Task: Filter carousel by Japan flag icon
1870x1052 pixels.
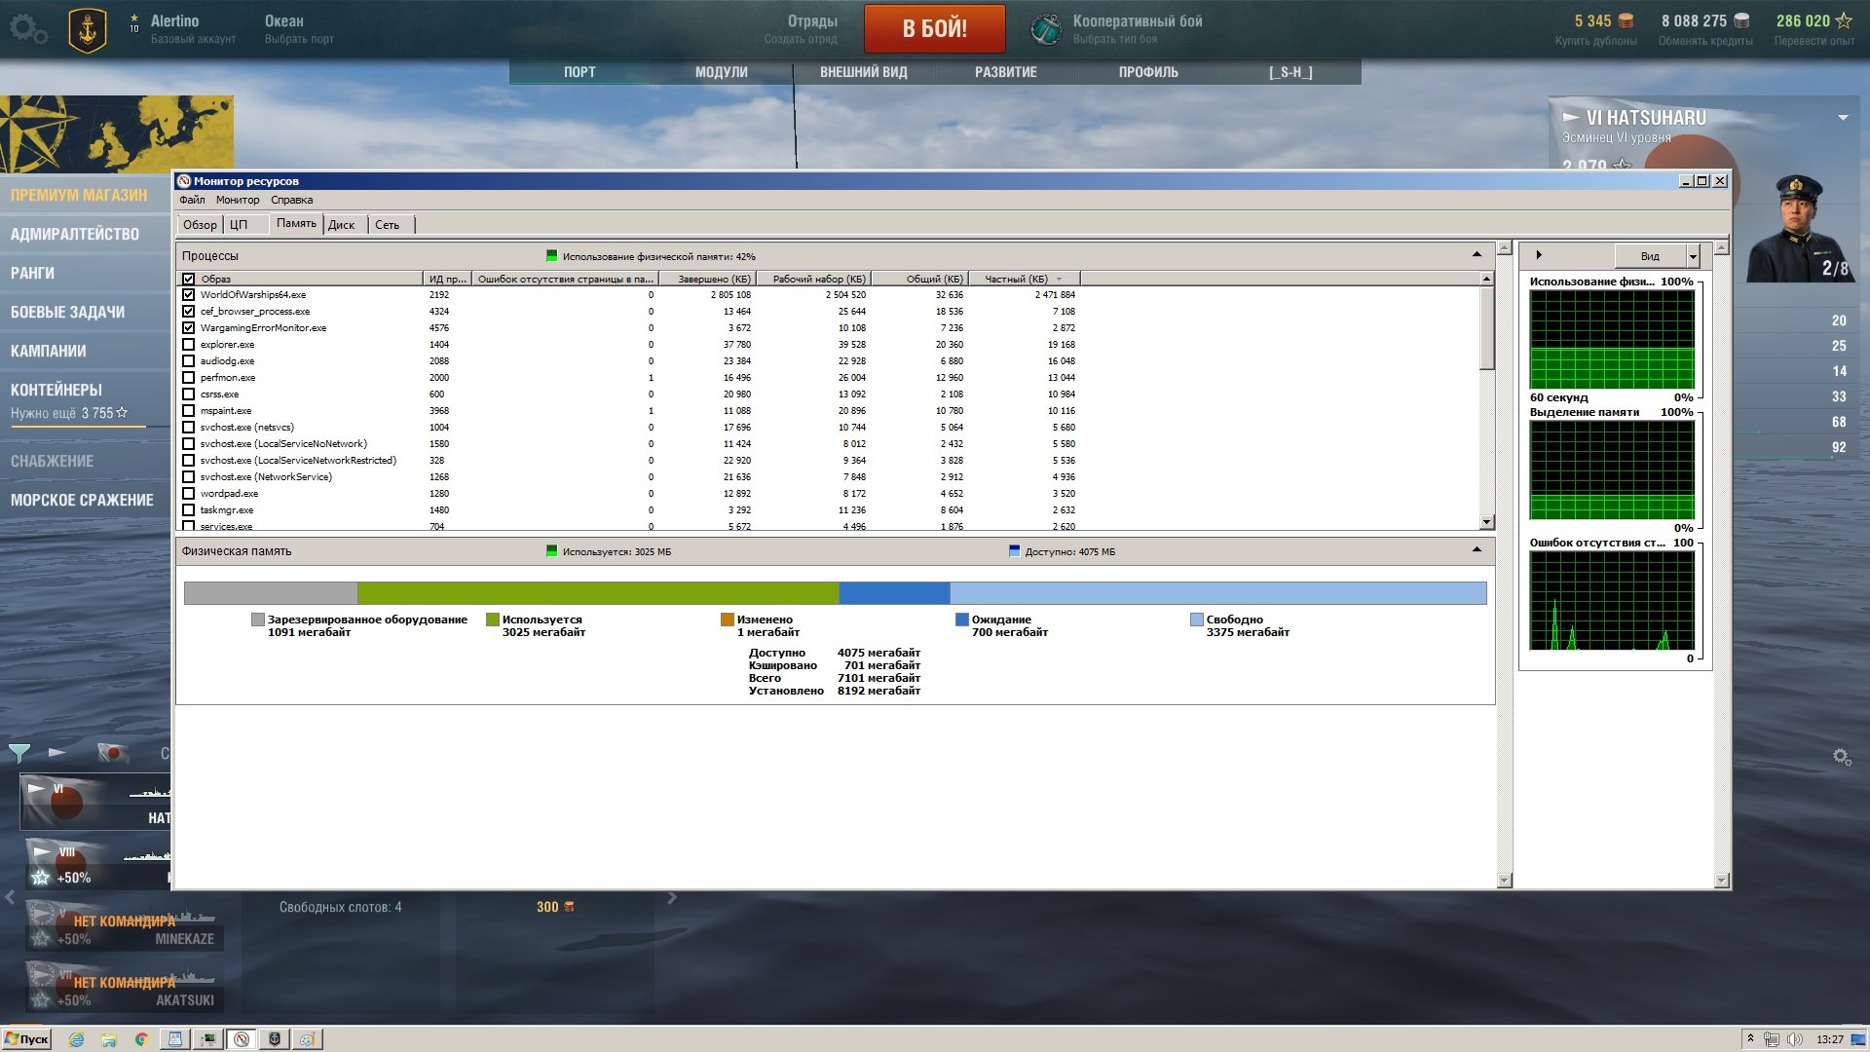Action: coord(113,753)
